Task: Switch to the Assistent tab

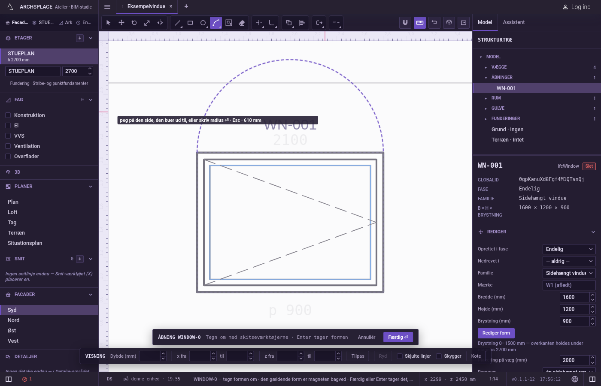Action: (514, 22)
